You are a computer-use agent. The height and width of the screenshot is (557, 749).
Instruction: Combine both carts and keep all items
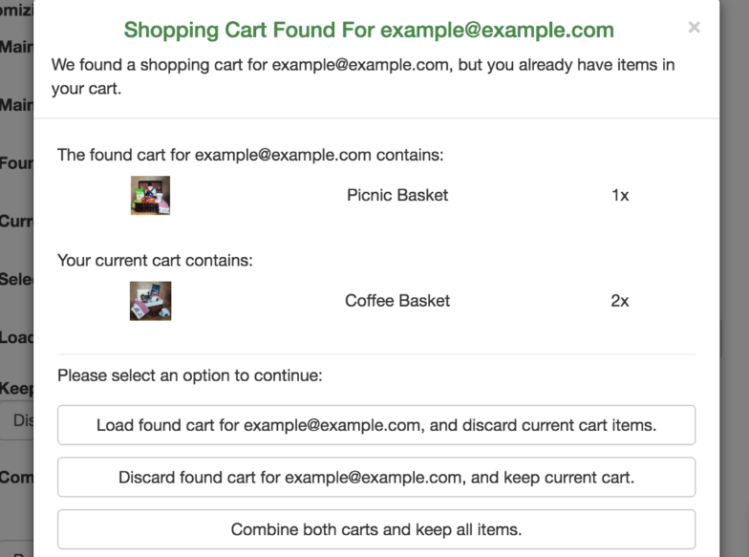tap(376, 528)
